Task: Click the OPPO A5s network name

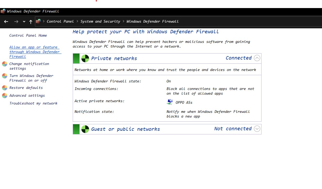Action: [x=184, y=102]
